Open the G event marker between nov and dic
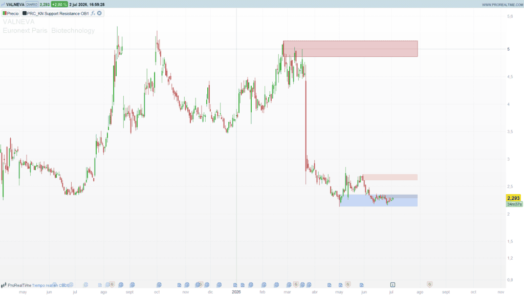Viewport: 524px width, 295px height. pos(201,284)
